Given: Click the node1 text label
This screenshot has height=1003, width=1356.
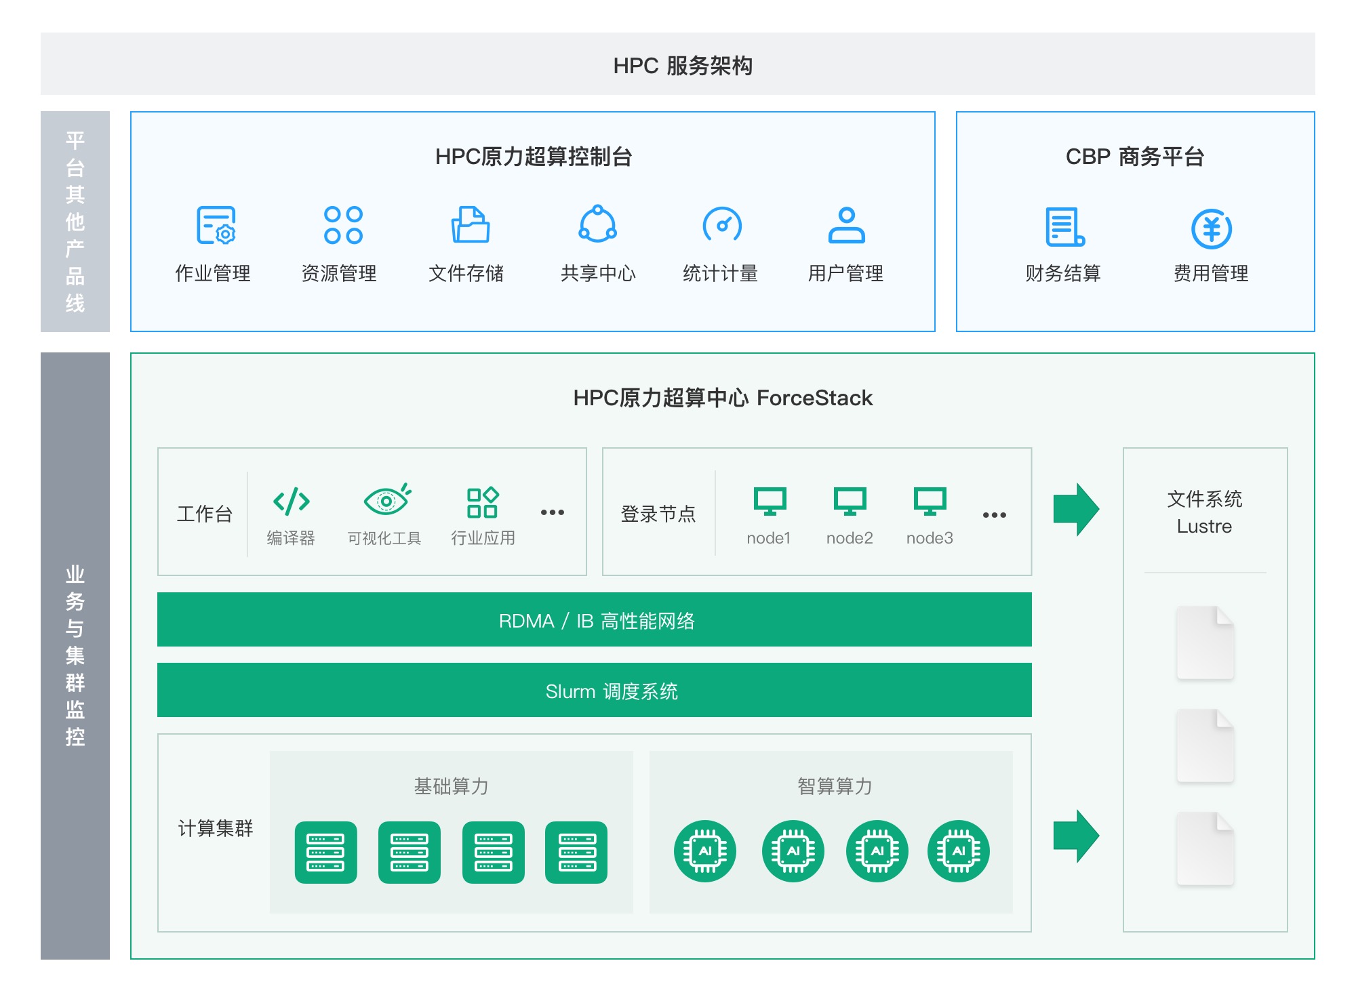Looking at the screenshot, I should click(x=769, y=538).
